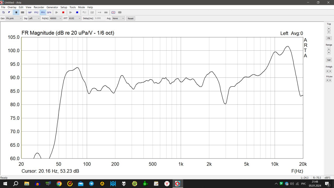
Task: Toggle the two-bar view toolbar button
Action: (x=16, y=12)
